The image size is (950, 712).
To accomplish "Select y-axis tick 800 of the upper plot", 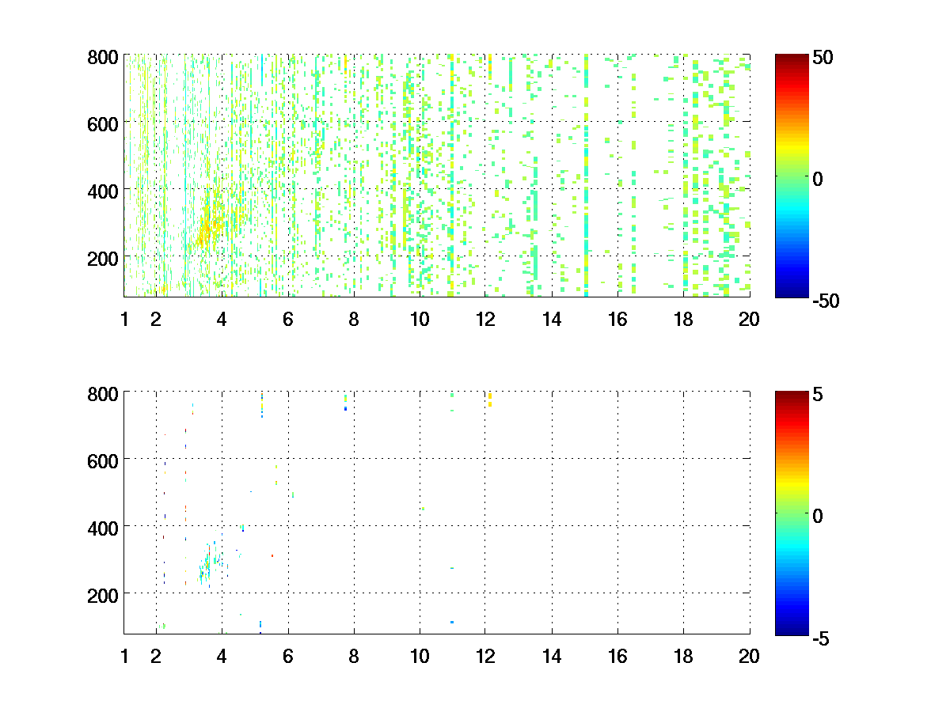I will (104, 57).
